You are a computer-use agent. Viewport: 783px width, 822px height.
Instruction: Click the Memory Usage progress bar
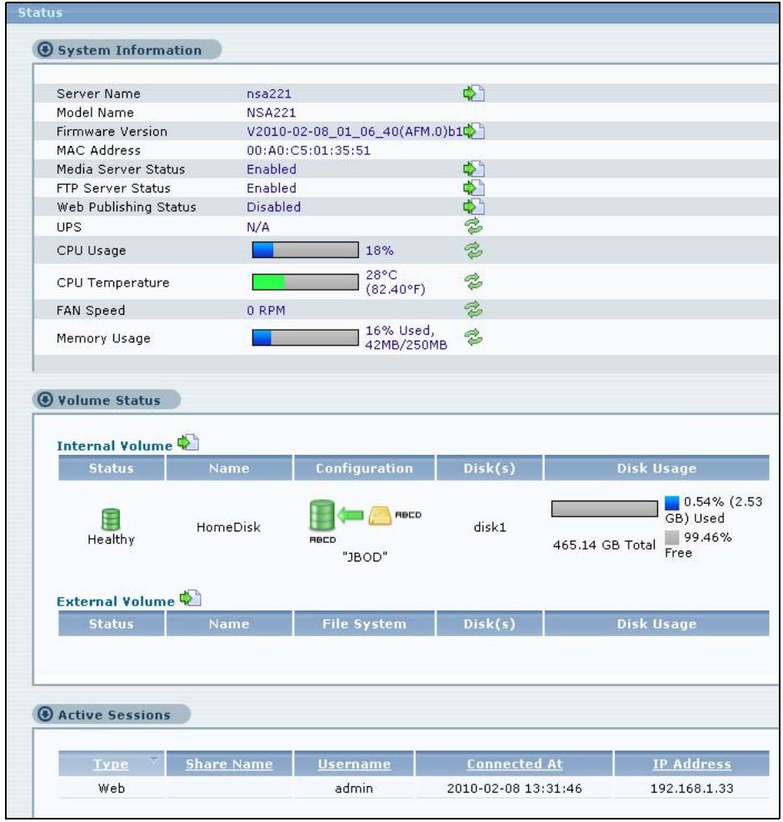(x=305, y=337)
